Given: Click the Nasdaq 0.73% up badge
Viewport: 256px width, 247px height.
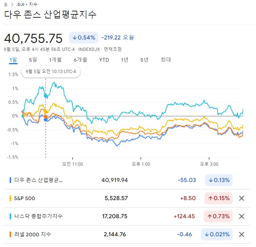Looking at the screenshot, I should click(x=219, y=216).
